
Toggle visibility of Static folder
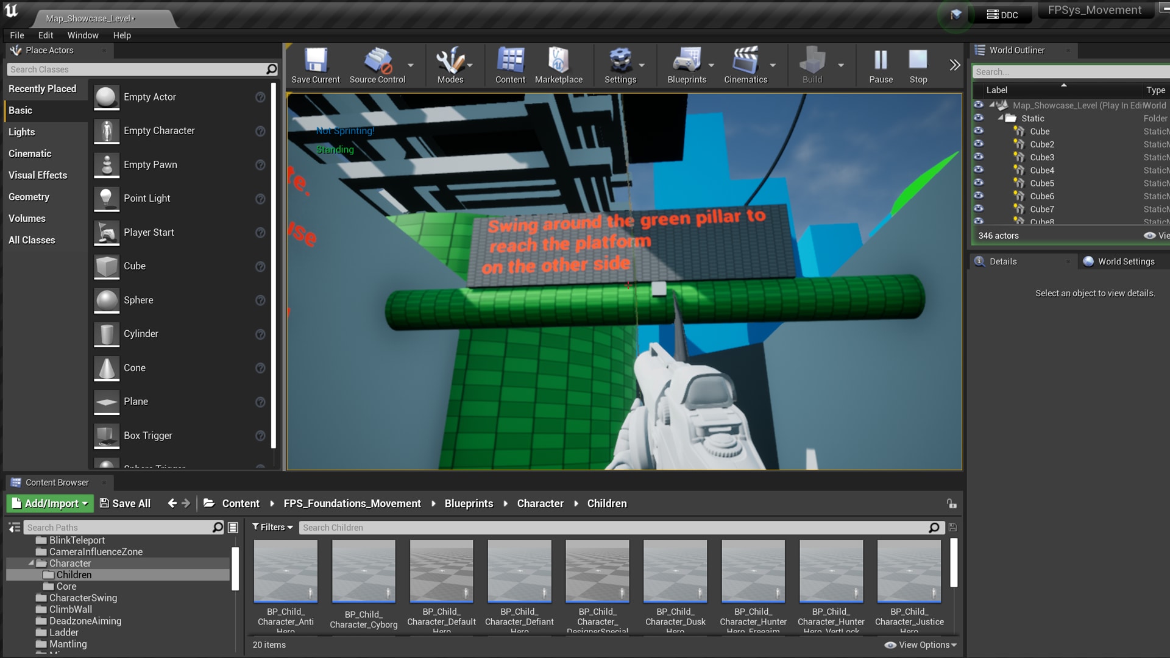tap(979, 118)
